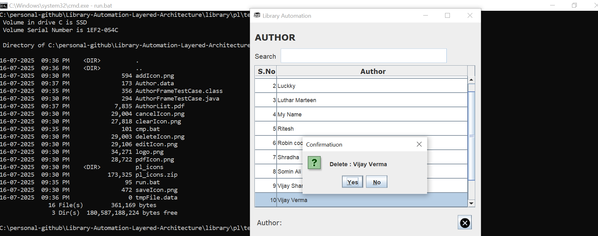Click the green question mark icon
Screen dimensions: 598x236
(314, 163)
